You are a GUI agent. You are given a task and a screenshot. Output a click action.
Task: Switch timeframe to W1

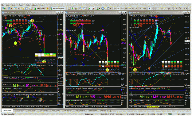point(141,9)
